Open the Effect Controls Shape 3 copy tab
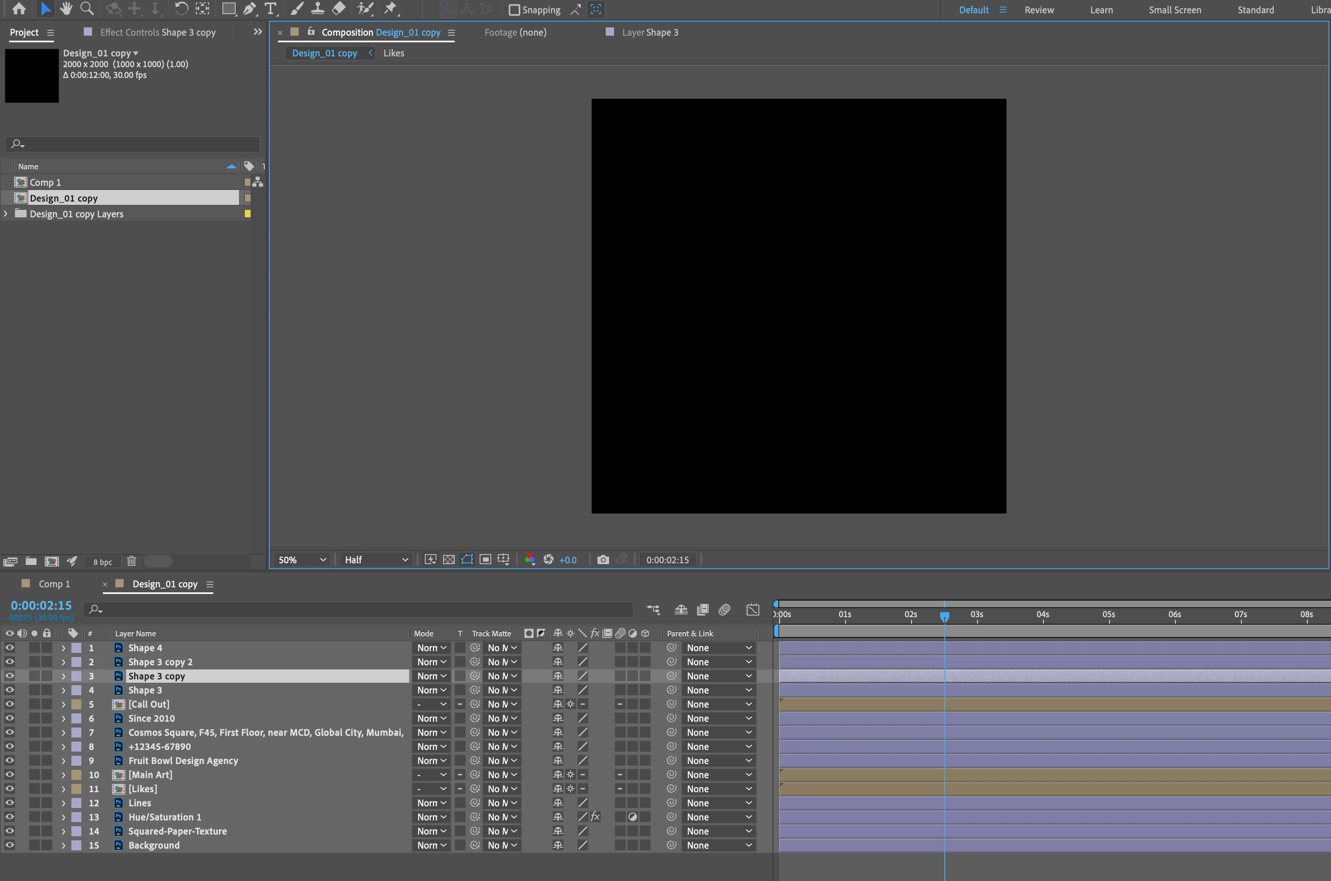Image resolution: width=1331 pixels, height=881 pixels. [157, 32]
